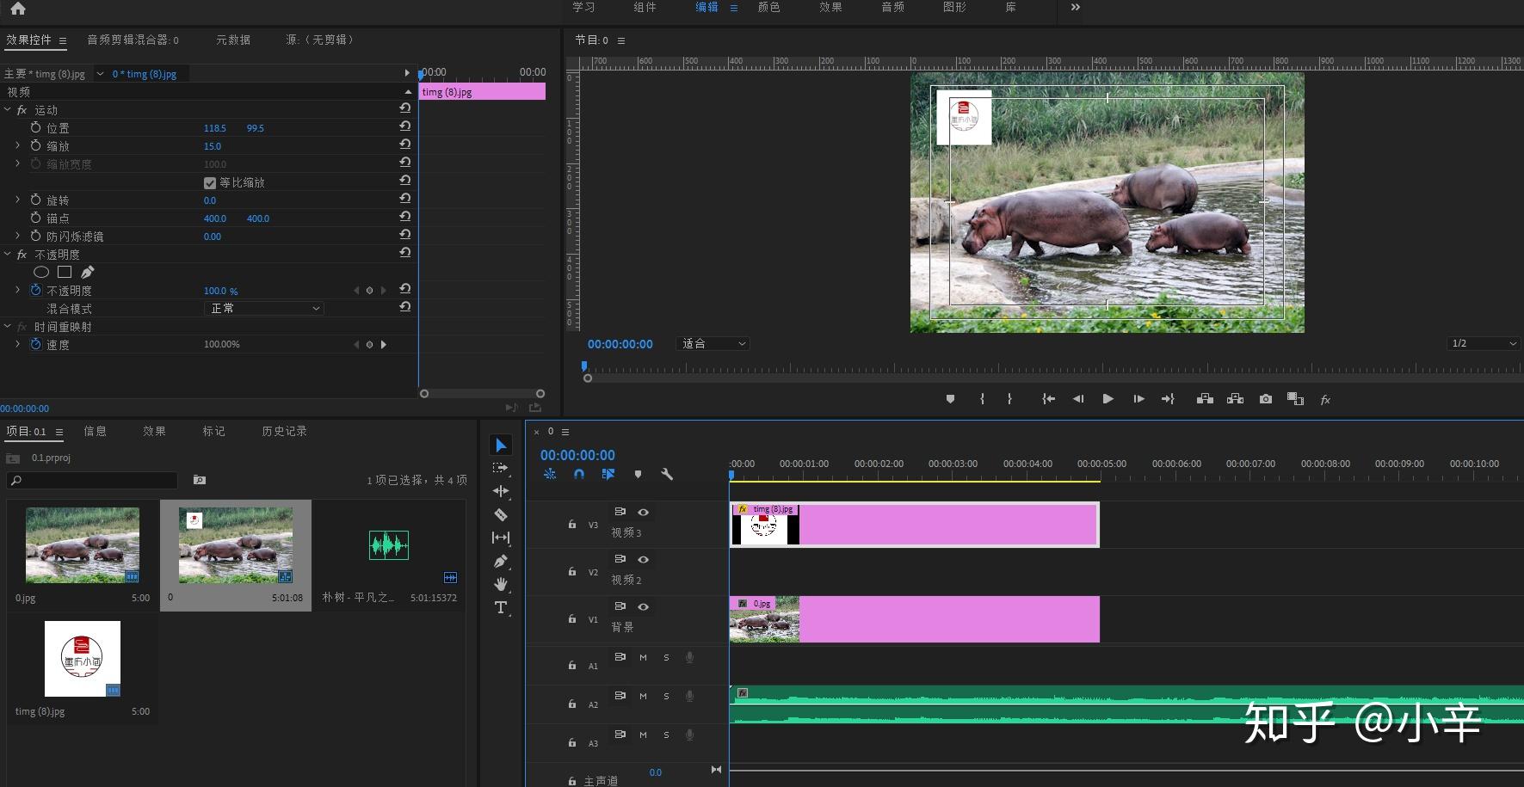This screenshot has width=1524, height=787.
Task: Toggle 位置 stopwatch animation
Action: (x=35, y=127)
